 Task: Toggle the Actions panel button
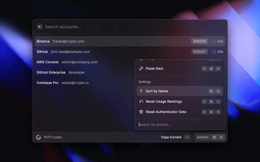(210, 137)
